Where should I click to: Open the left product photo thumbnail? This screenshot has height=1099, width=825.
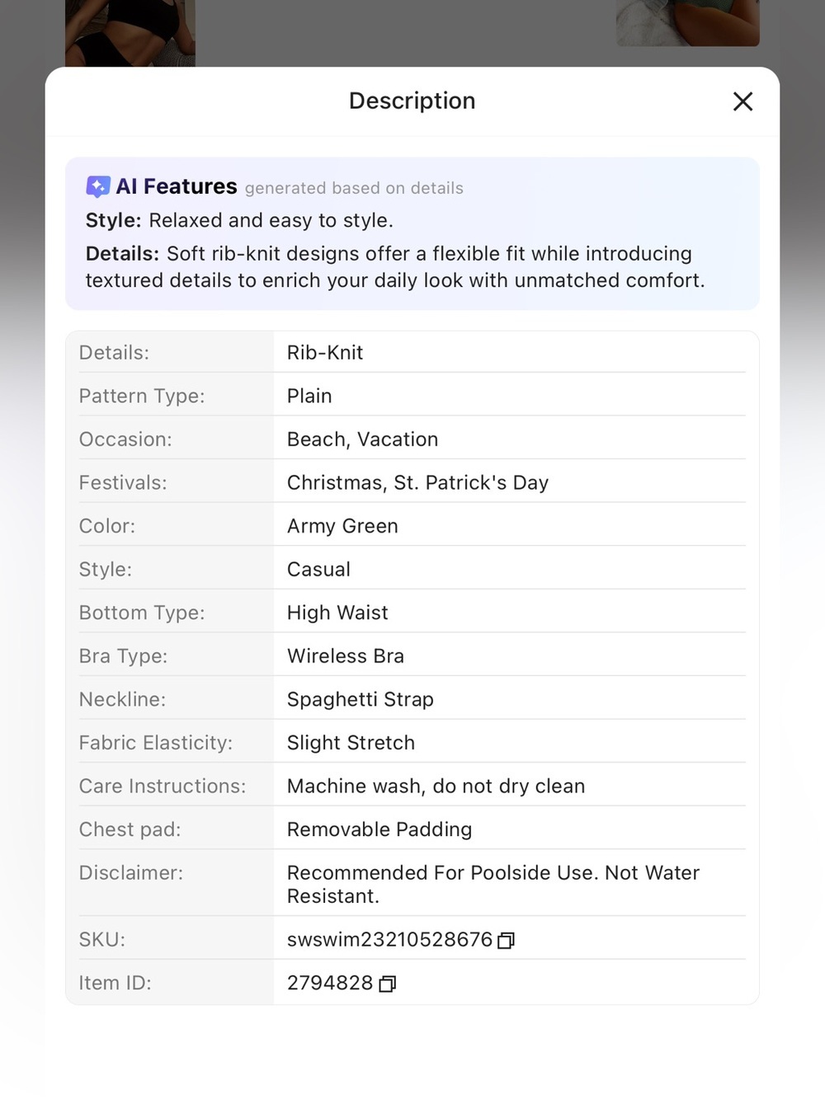tap(130, 33)
